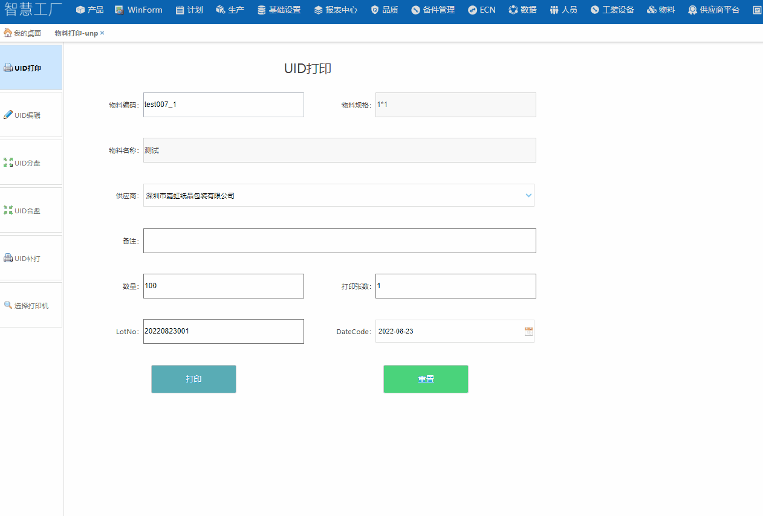Click the UID补打 printer icon
Screen dimensions: 763x516
(x=8, y=258)
